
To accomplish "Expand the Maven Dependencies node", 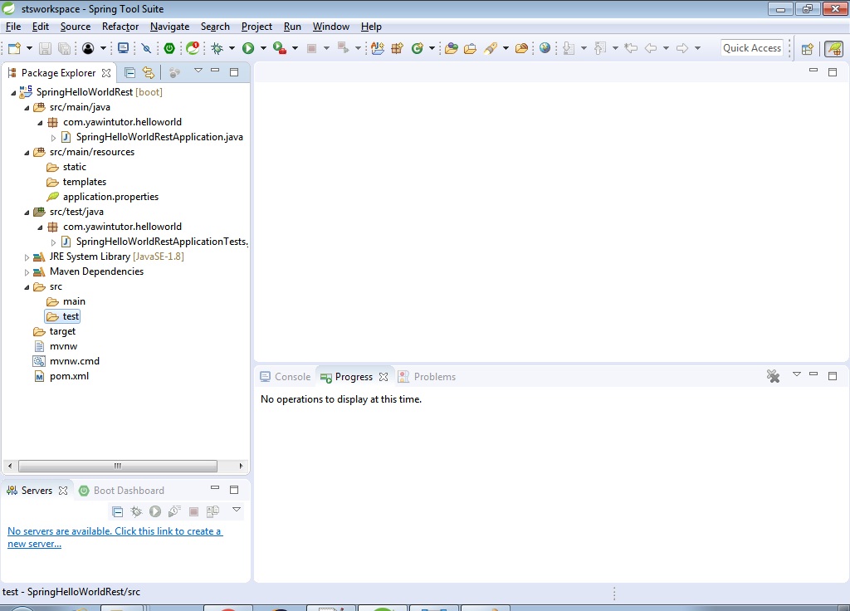I will (x=26, y=271).
